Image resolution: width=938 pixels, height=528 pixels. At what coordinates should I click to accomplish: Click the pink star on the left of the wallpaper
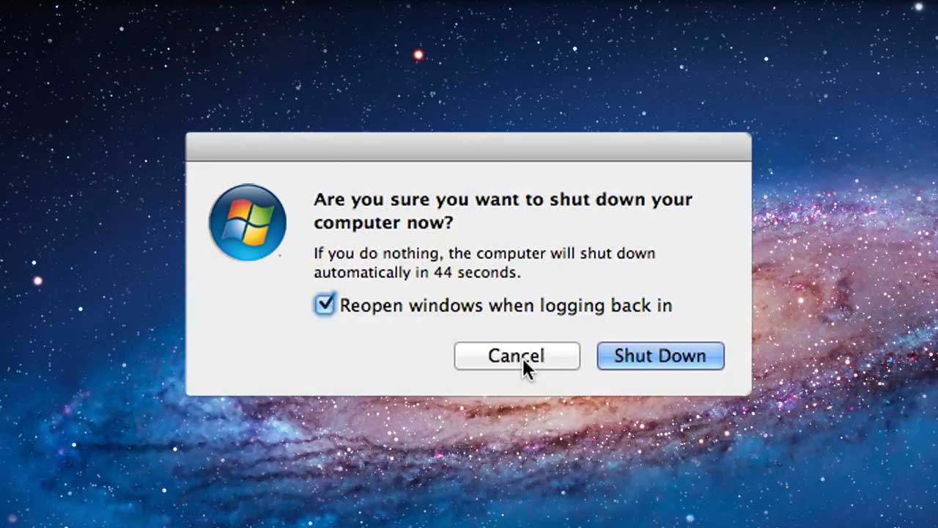pos(37,280)
